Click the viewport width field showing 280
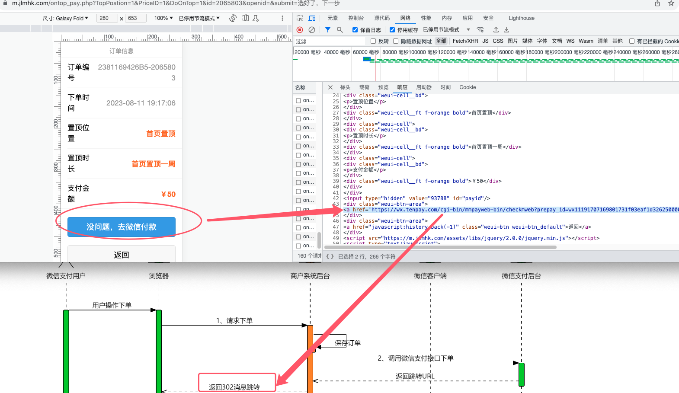The height and width of the screenshot is (393, 679). pos(107,18)
